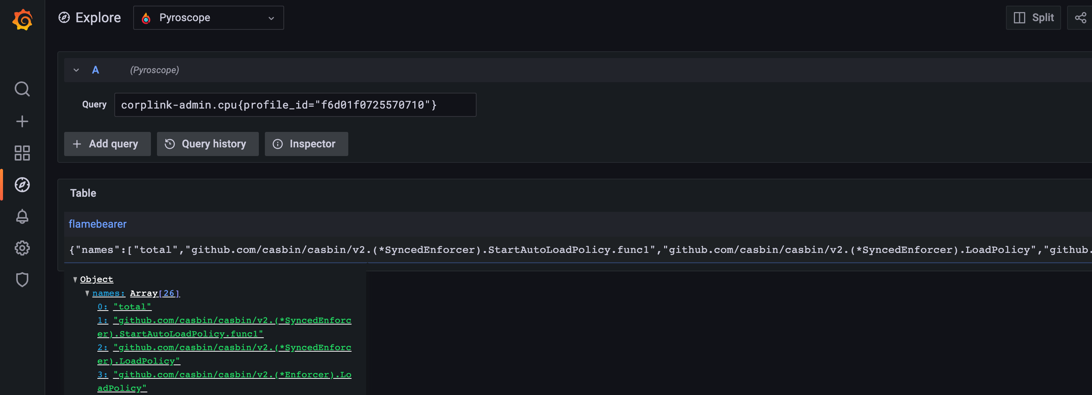Click the Split view button
Screen dimensions: 1092x395
click(x=1033, y=17)
